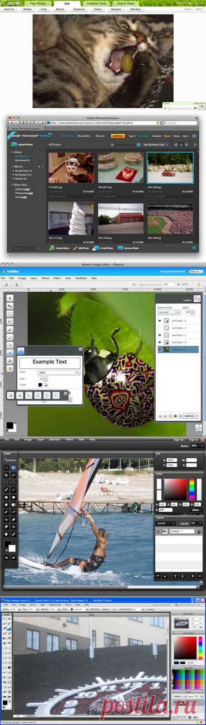Viewport: 206px width, 725px height.
Task: Click the Join Now! button in Photoshop Express
Action: (x=117, y=136)
